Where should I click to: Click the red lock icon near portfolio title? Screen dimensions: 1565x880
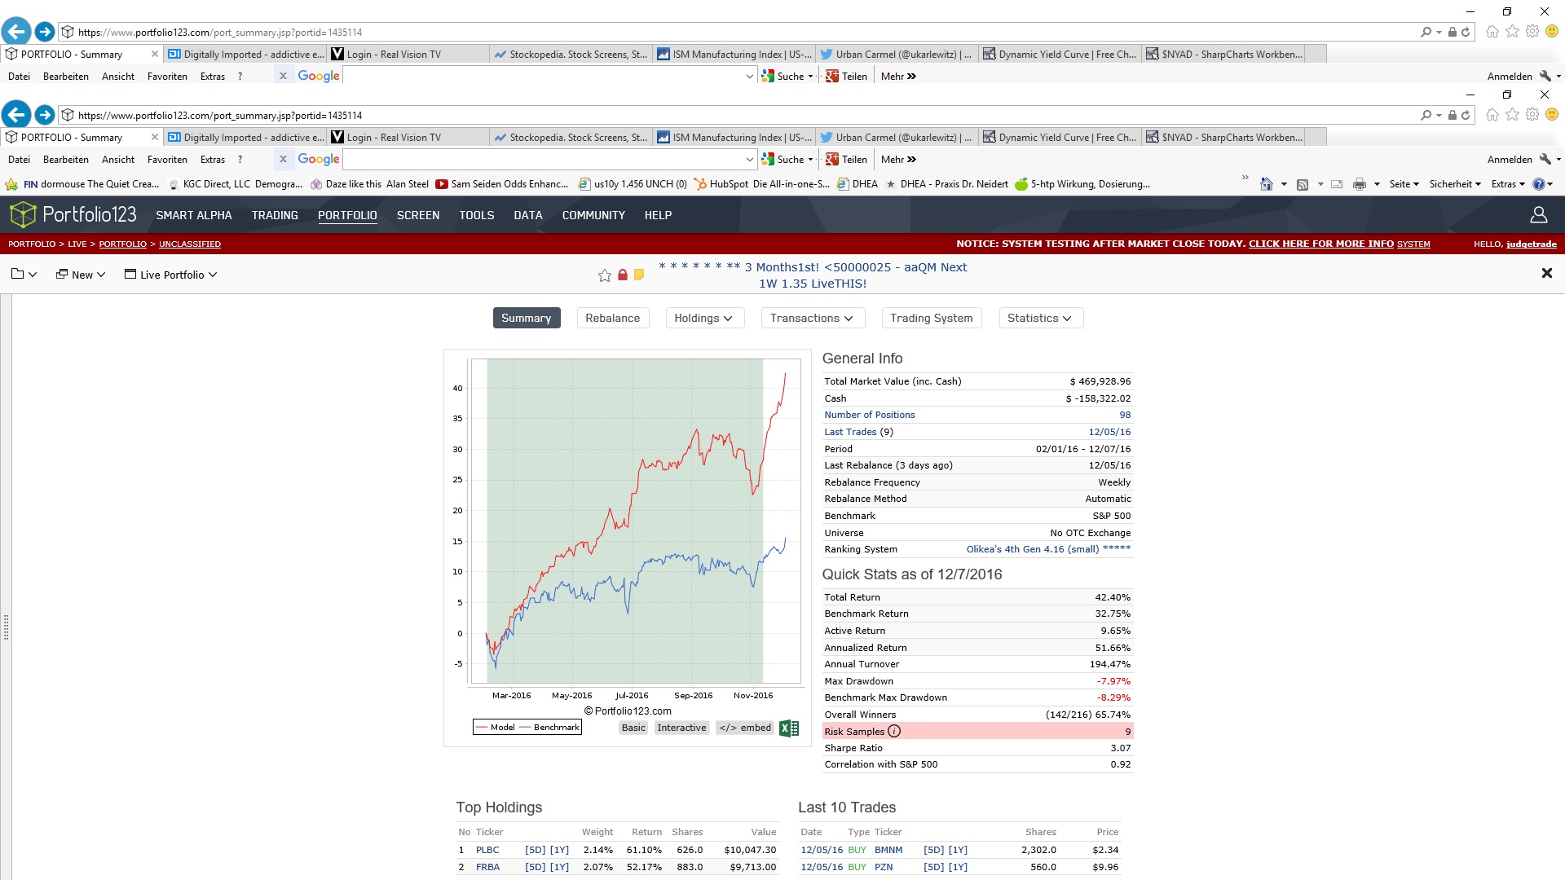pos(623,275)
